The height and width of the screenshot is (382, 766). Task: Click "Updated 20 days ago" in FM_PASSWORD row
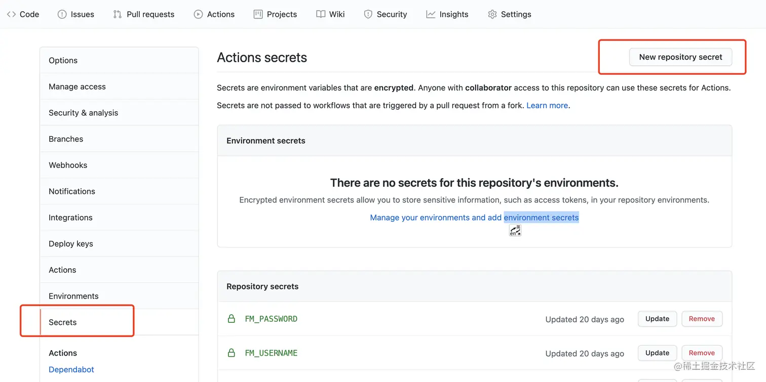[x=585, y=319]
